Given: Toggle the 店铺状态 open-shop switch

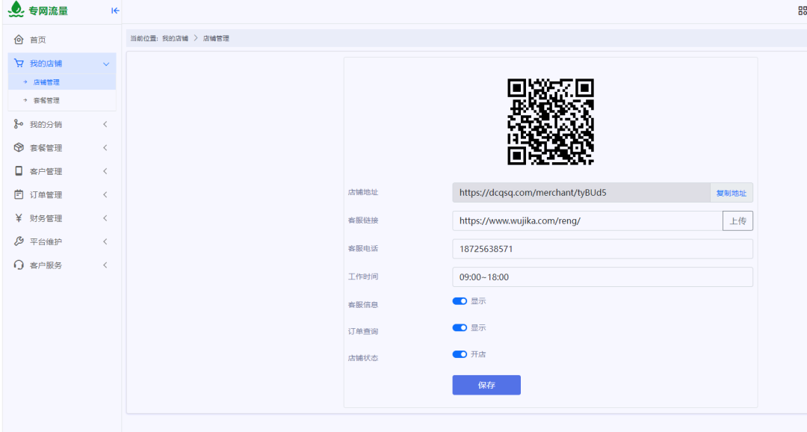Looking at the screenshot, I should pyautogui.click(x=460, y=354).
